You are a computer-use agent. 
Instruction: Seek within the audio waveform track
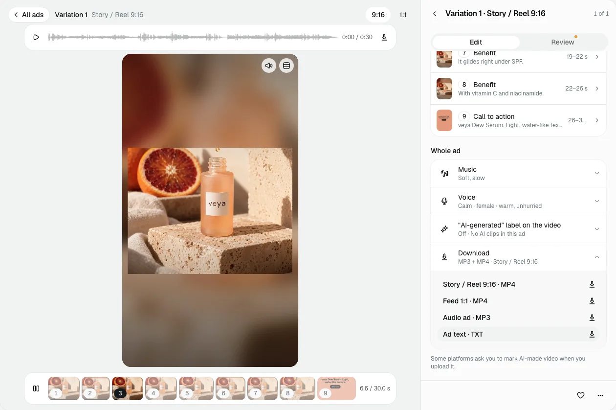click(x=193, y=37)
